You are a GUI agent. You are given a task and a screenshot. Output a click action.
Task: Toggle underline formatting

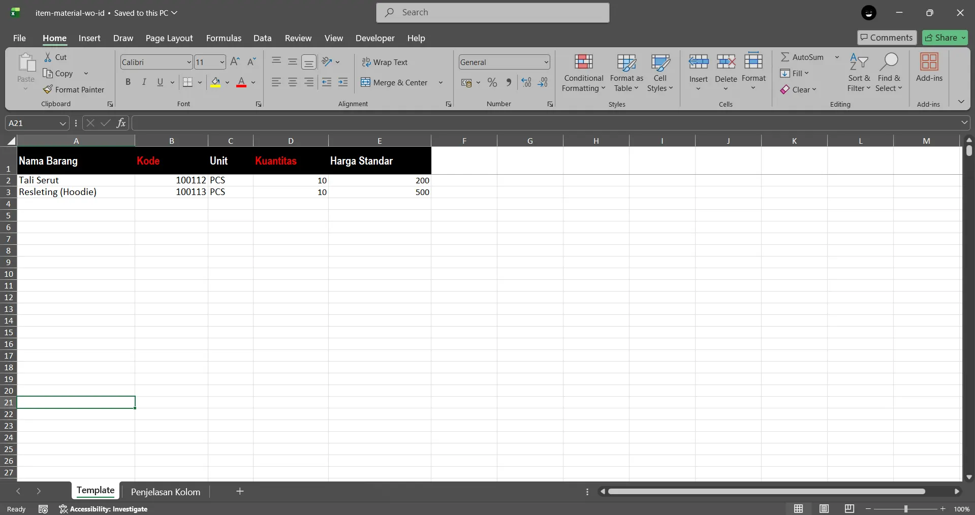[160, 82]
